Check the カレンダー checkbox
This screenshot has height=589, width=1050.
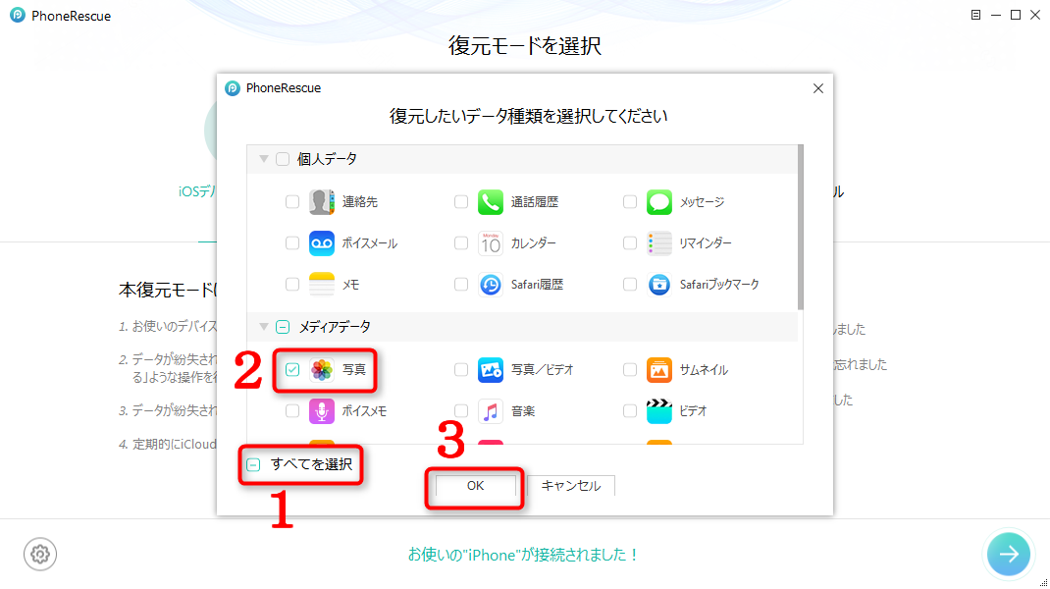pos(460,243)
